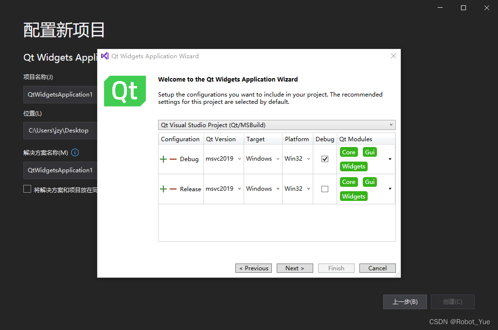Click the green Qt logo

125,91
